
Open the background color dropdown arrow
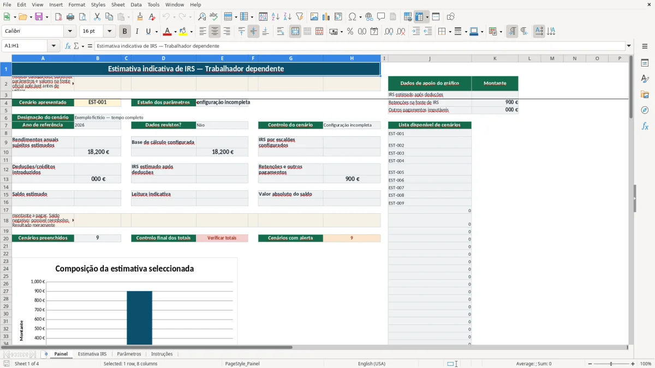click(x=191, y=32)
